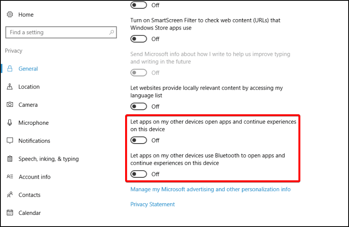This screenshot has height=227, width=349.
Task: Enable the Bluetooth continue experiences toggle
Action: click(139, 174)
